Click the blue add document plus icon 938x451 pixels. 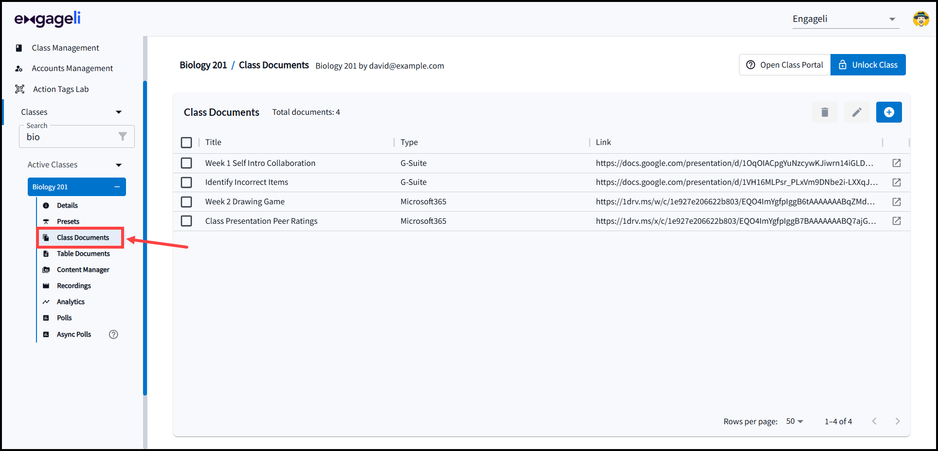[x=888, y=112]
